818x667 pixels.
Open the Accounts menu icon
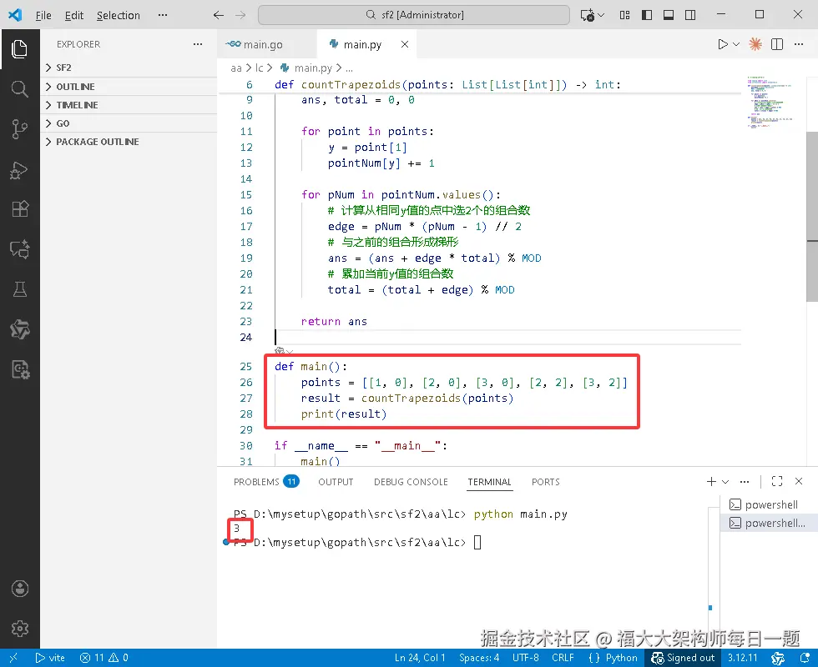[20, 589]
